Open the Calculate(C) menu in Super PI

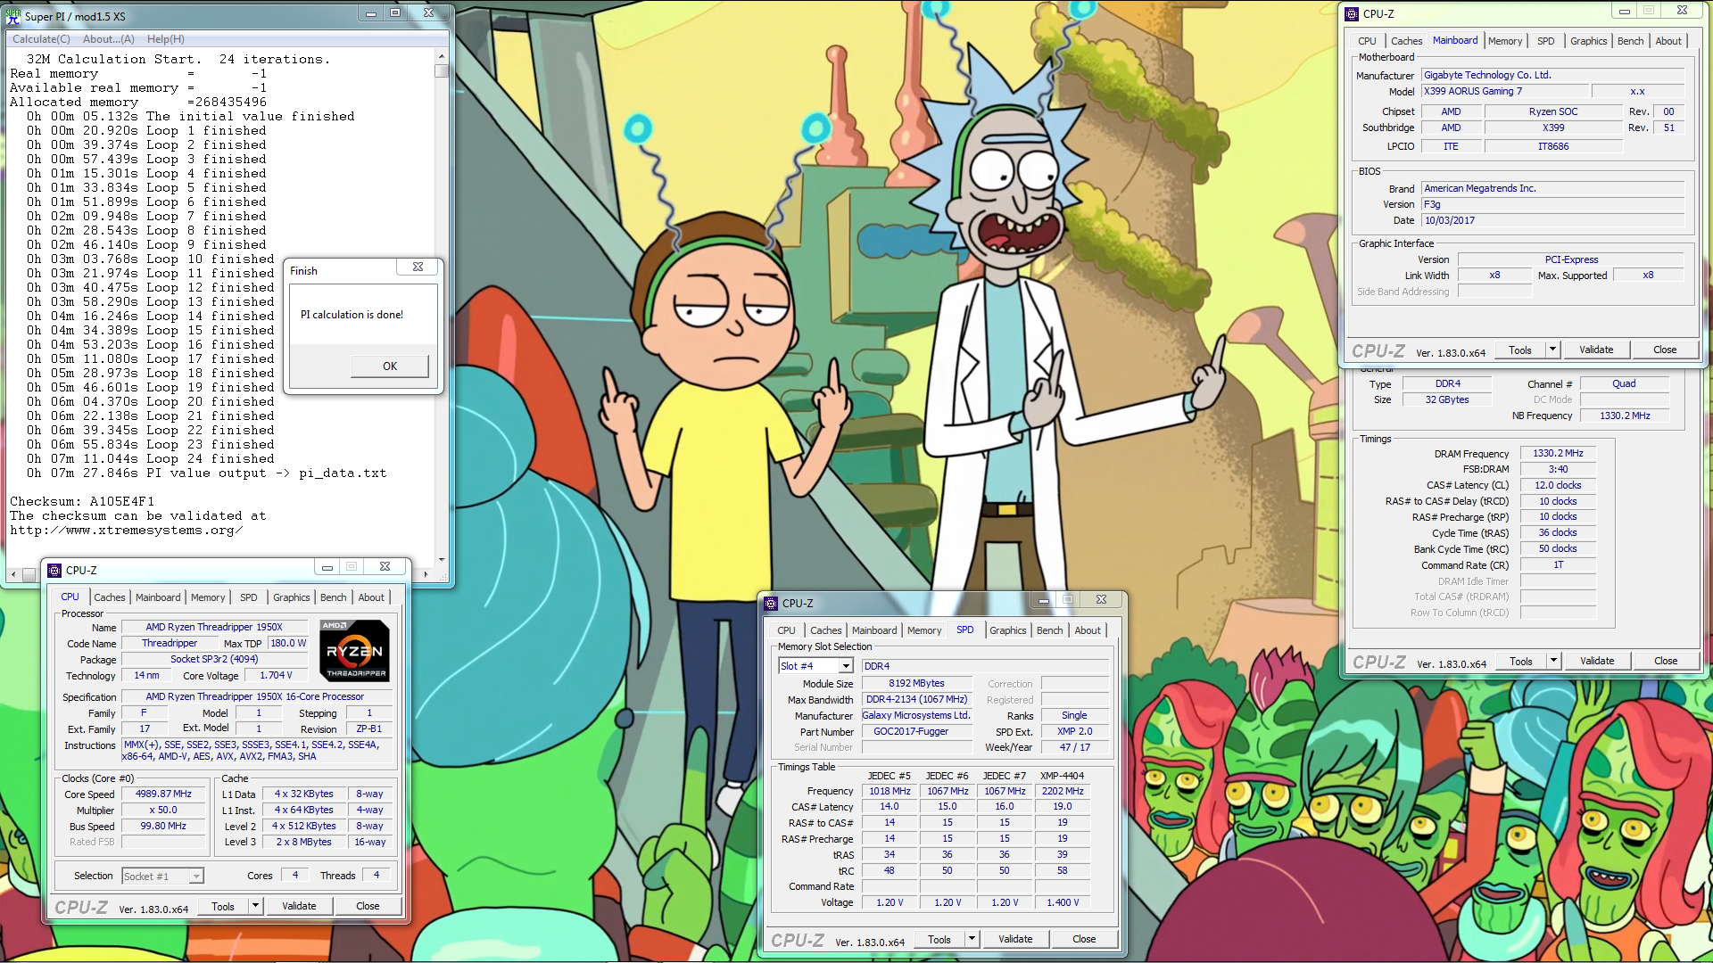41,39
